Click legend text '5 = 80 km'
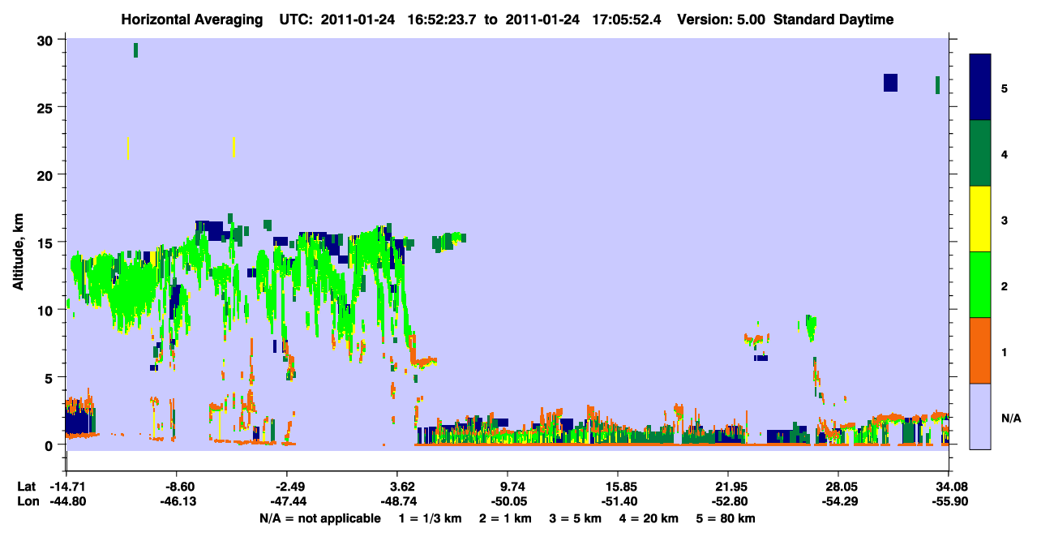This screenshot has height=541, width=1054. click(x=726, y=518)
